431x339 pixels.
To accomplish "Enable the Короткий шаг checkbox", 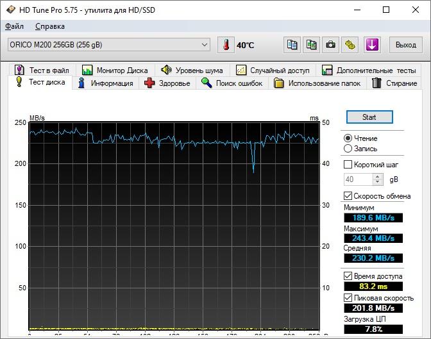I will [348, 165].
